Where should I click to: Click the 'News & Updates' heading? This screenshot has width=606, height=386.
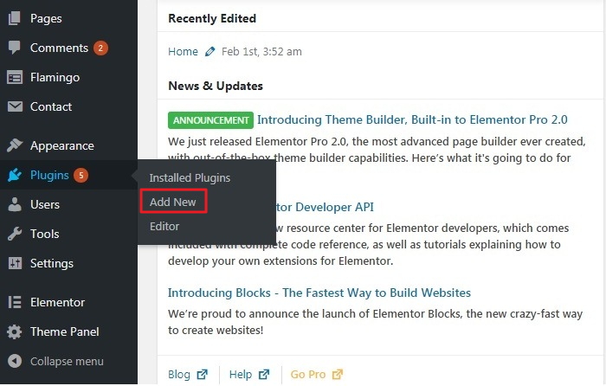point(216,86)
